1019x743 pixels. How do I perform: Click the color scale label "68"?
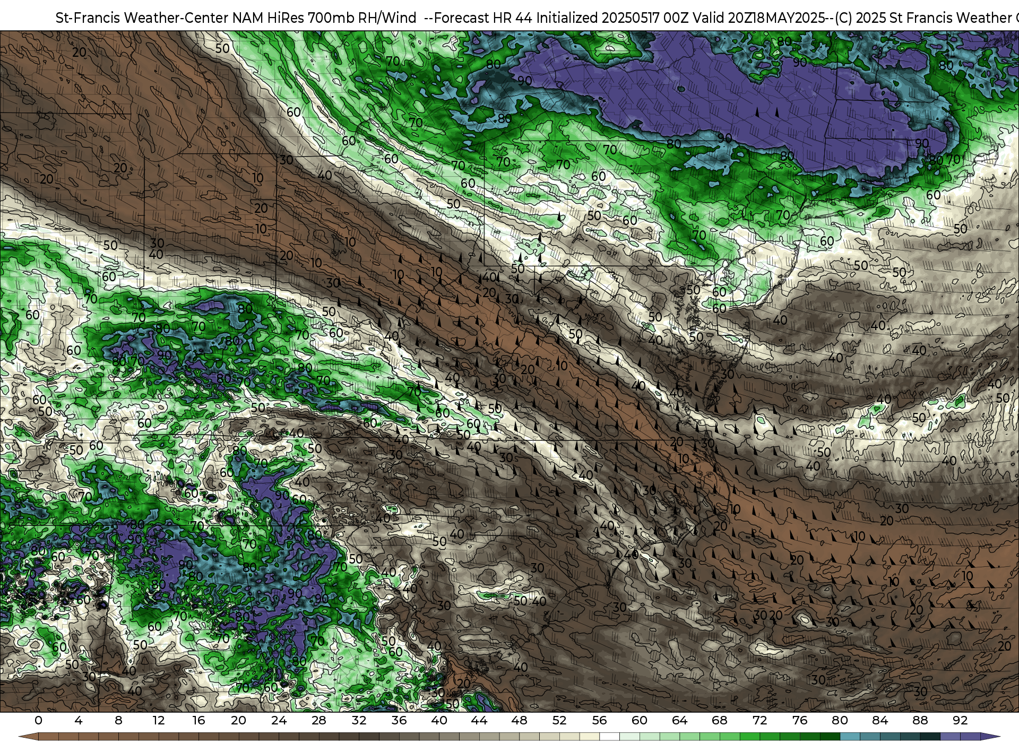pos(720,720)
